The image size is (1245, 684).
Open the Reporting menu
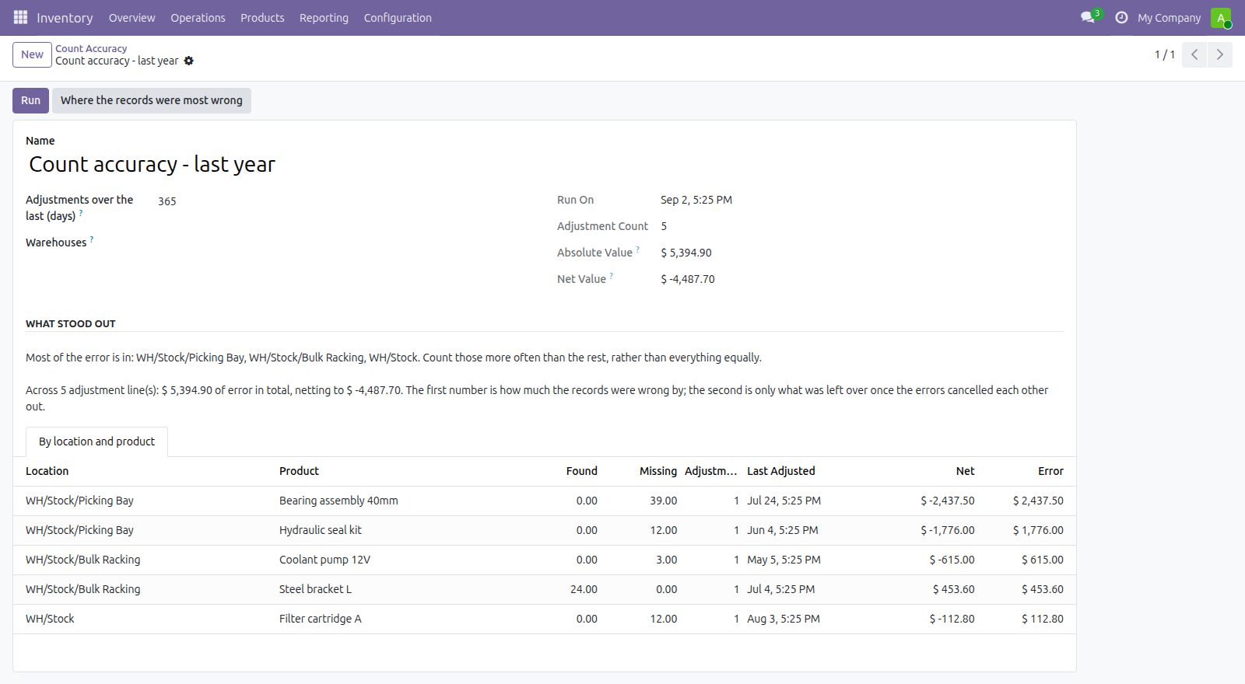pos(324,17)
